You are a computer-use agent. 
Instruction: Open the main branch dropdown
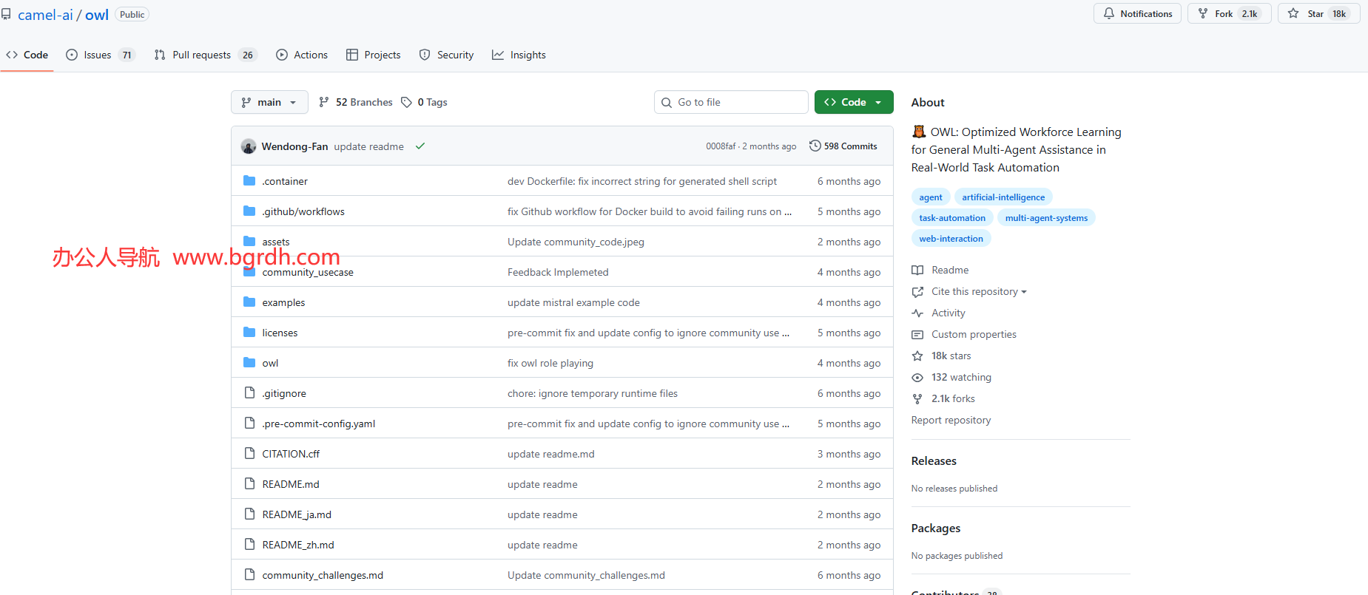(269, 102)
